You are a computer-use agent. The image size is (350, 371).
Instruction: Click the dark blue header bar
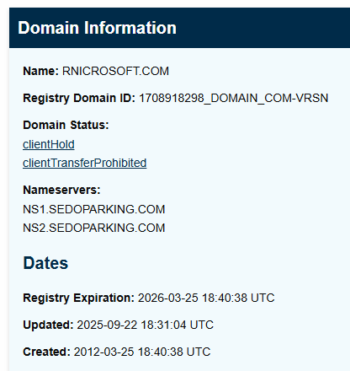[x=179, y=28]
